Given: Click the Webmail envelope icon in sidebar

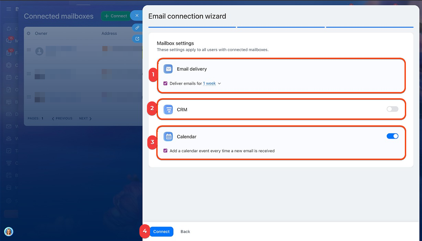Looking at the screenshot, I should pyautogui.click(x=9, y=126).
